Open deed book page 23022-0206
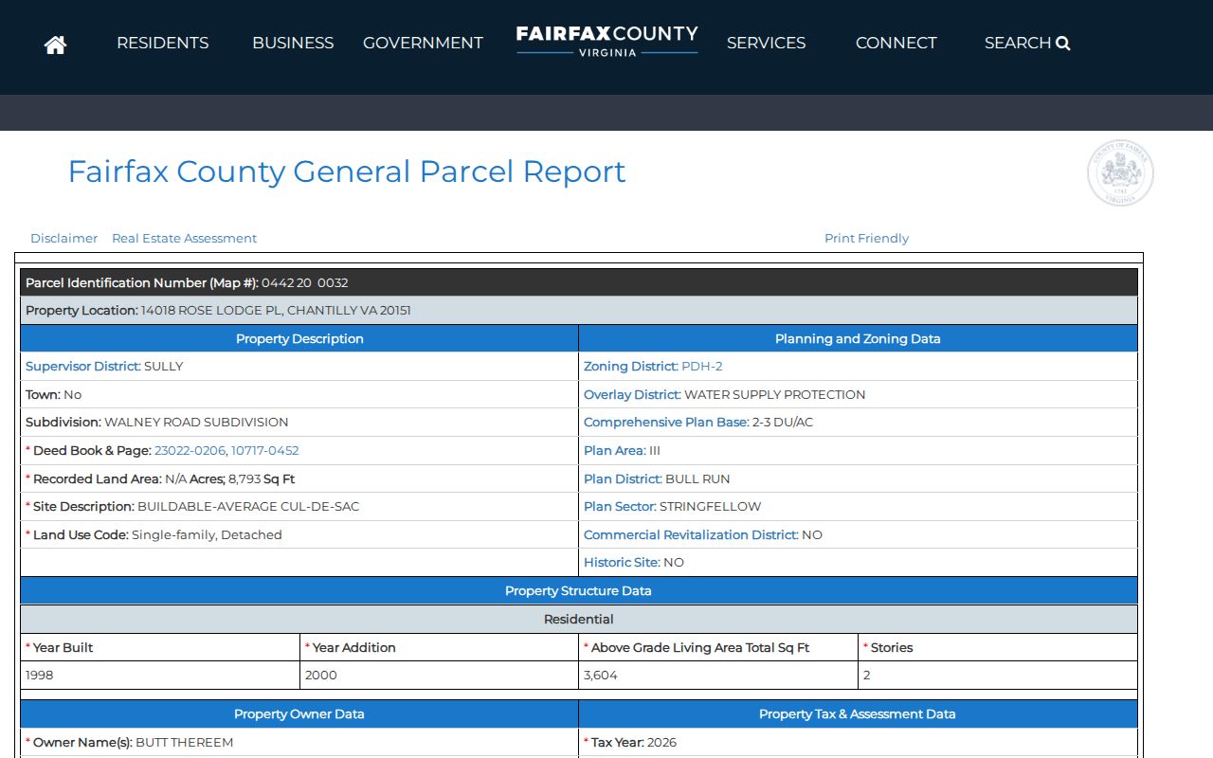 (x=190, y=451)
